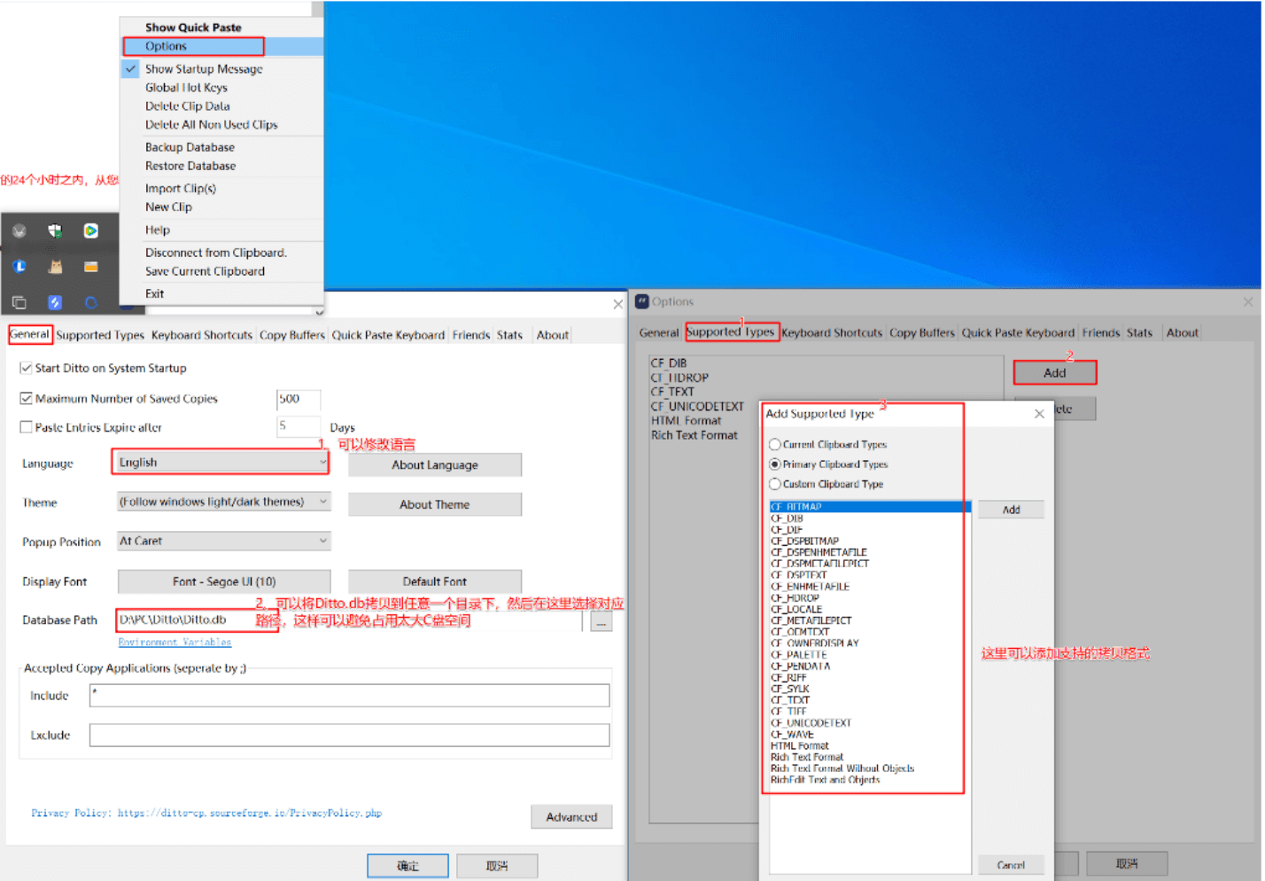Click the blue ring tray icon
Image resolution: width=1265 pixels, height=881 pixels.
coord(91,303)
